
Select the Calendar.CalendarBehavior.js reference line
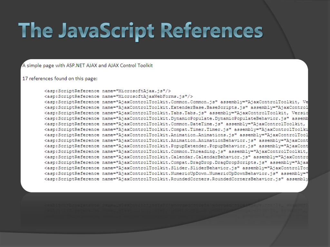(176, 157)
